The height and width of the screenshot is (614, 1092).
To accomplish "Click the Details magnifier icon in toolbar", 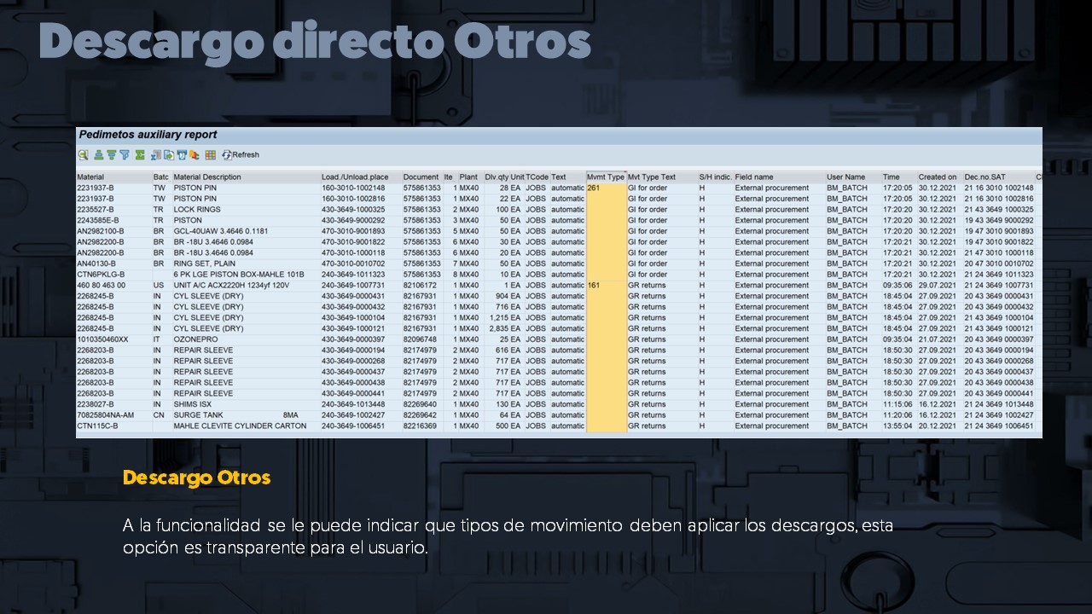I will point(83,155).
